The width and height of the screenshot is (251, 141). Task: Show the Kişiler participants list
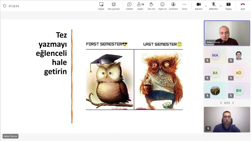140,6
